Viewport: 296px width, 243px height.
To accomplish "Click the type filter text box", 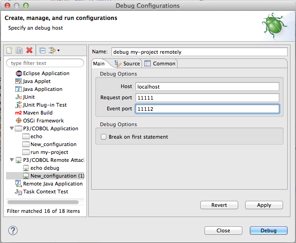I will 45,63.
